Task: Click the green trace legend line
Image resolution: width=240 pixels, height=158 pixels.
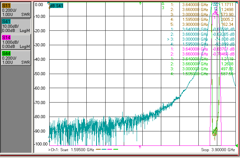Action: (116, 149)
